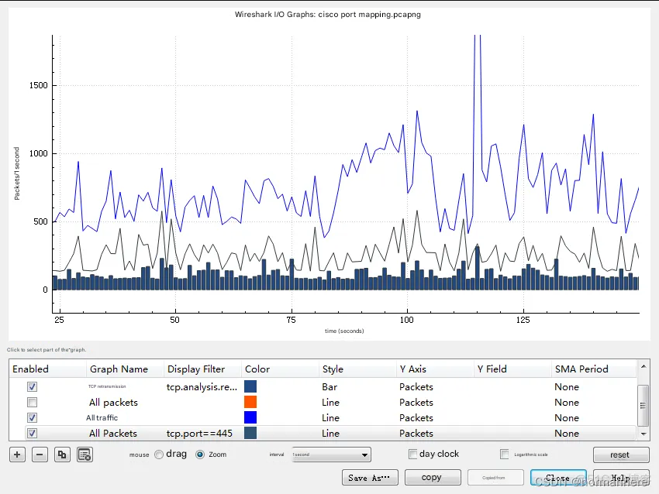Click the Style column header

click(x=357, y=369)
